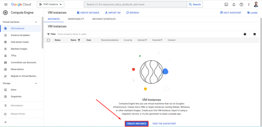Viewport: 262px width, 127px height.
Task: Click the Sole-tenant nodes icon
Action: pyautogui.click(x=5, y=42)
